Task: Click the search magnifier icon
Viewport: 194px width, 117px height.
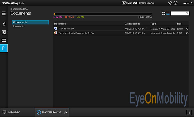Action: [x=187, y=13]
